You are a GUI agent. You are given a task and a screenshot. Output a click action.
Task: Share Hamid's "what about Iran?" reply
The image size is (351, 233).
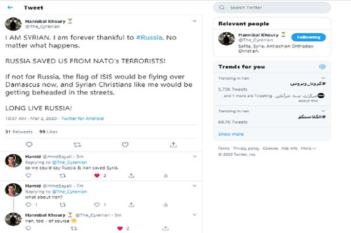pos(130,205)
